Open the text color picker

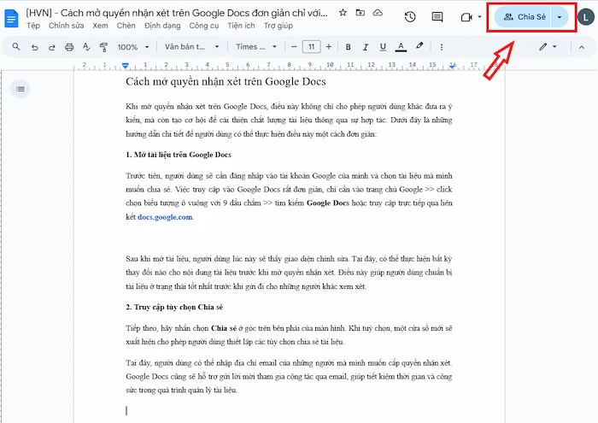(x=402, y=47)
